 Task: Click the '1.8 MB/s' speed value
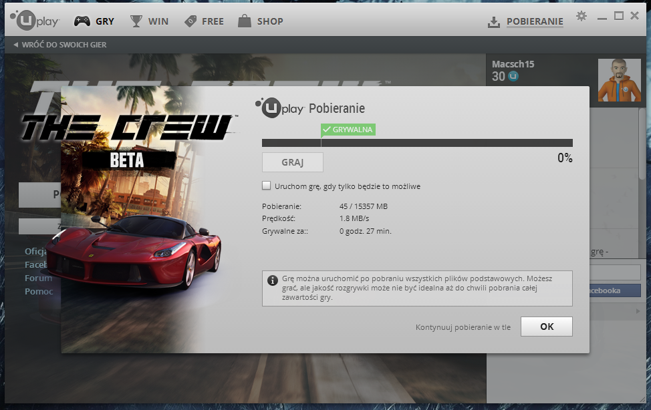click(354, 218)
